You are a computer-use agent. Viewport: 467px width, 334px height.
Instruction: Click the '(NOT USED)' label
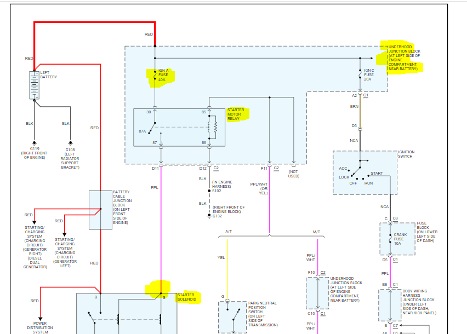293,174
